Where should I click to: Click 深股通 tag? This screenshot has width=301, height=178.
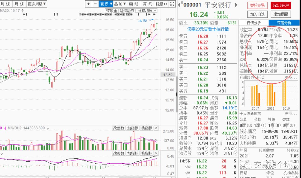pos(111,11)
